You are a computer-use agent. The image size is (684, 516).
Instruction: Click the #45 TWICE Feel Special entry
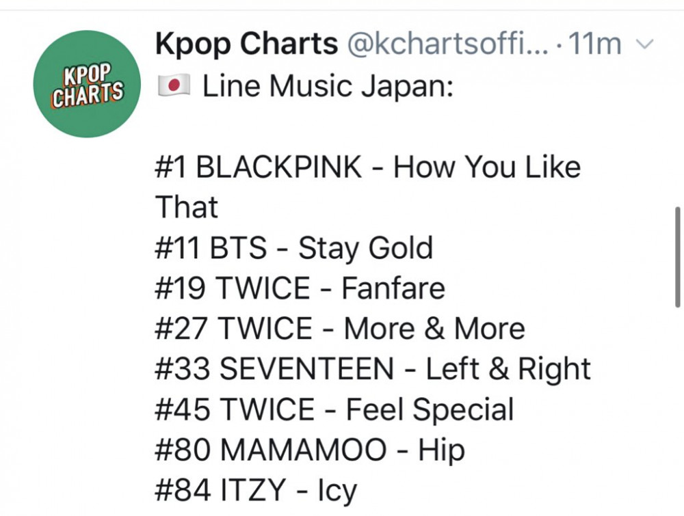coord(334,409)
